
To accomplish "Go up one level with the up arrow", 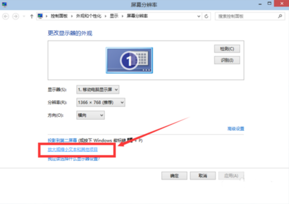I will click(31, 16).
